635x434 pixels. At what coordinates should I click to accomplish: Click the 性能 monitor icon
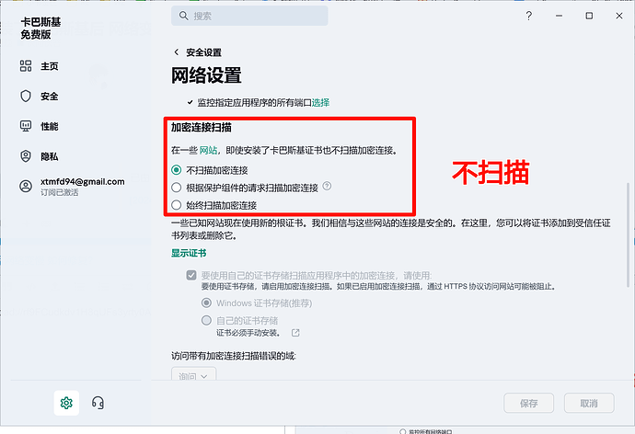tap(26, 126)
